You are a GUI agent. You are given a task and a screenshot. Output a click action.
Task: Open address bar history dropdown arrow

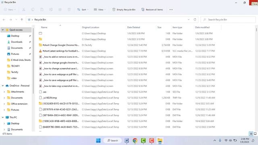pyautogui.click(x=189, y=20)
